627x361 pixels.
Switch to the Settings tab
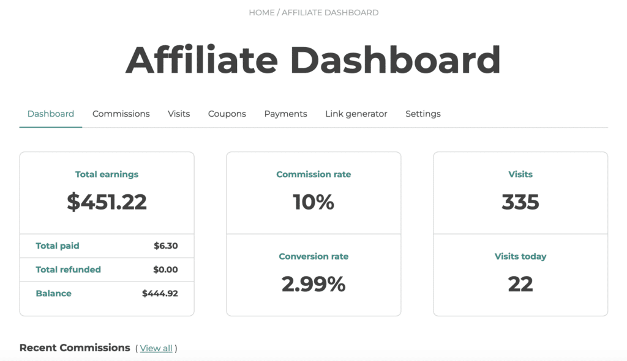(422, 114)
